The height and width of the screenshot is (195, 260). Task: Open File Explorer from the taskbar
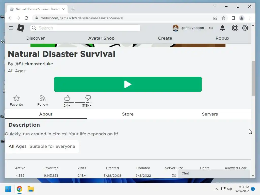(31, 189)
